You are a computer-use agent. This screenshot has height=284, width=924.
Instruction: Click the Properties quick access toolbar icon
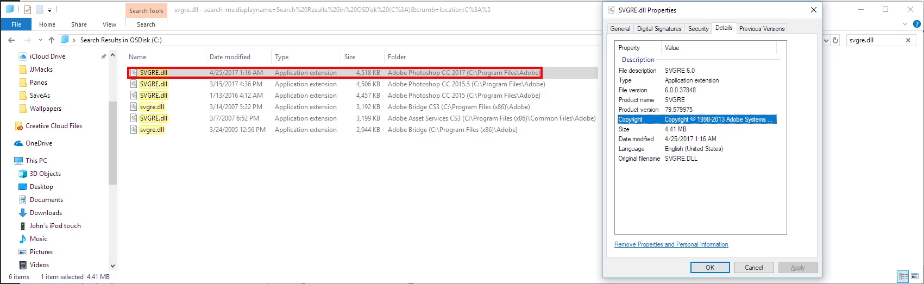(28, 9)
